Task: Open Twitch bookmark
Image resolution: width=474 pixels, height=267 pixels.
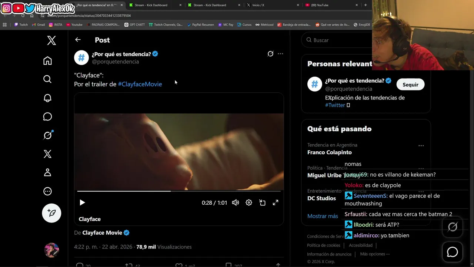Action: click(21, 25)
